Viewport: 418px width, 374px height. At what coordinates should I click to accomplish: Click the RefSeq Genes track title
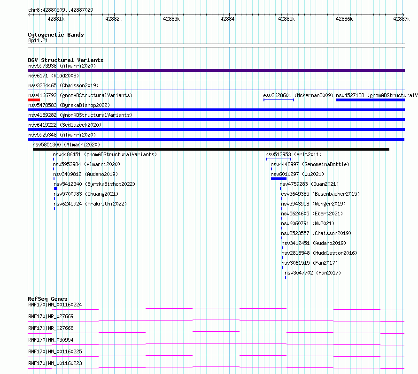pyautogui.click(x=47, y=299)
